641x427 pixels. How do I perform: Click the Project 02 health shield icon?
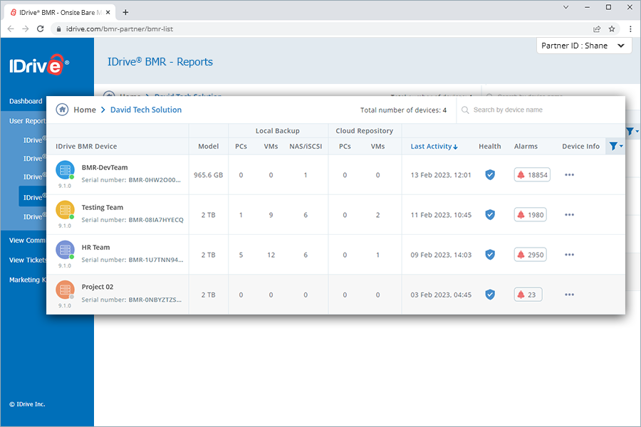[490, 295]
